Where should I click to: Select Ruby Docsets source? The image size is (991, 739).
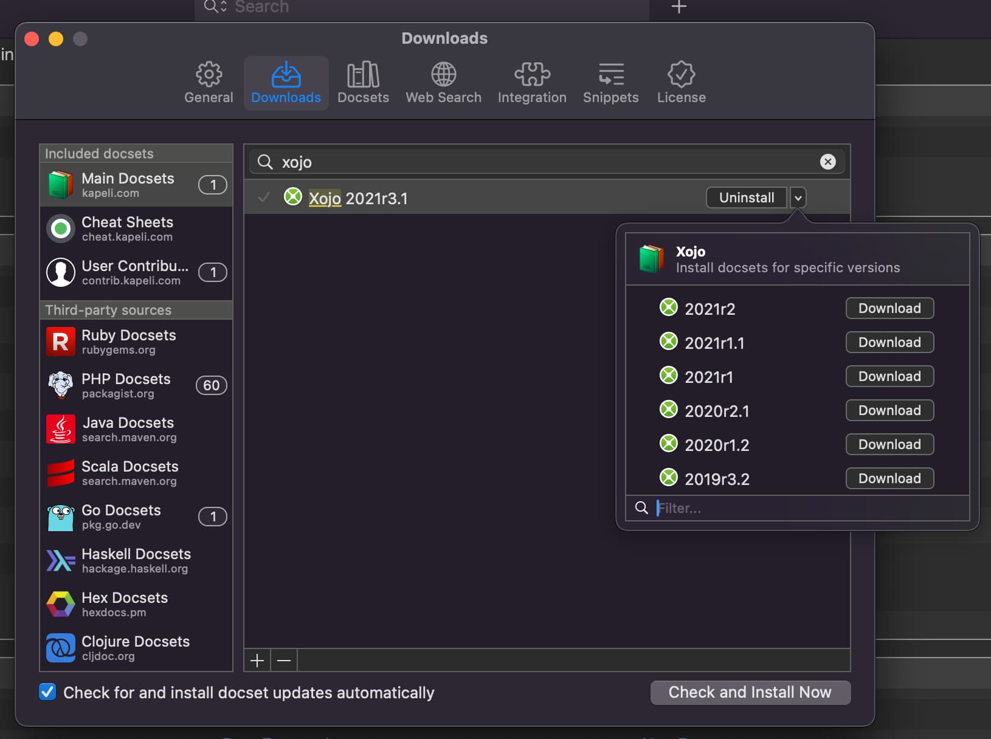coord(136,342)
